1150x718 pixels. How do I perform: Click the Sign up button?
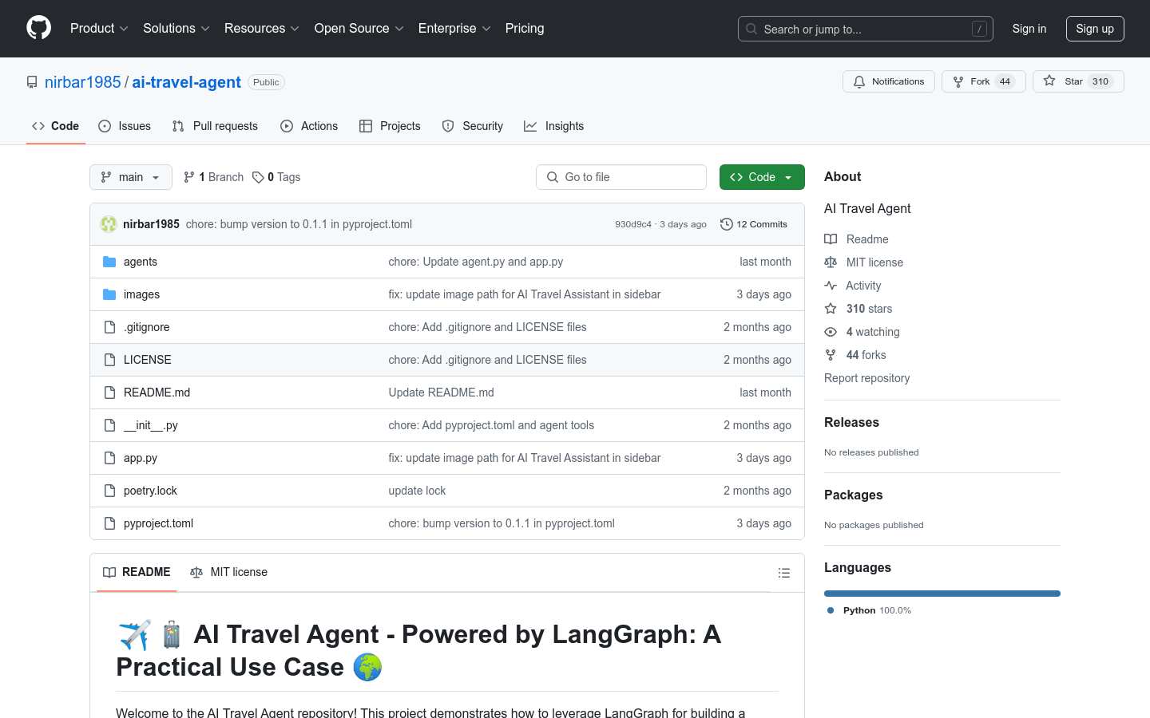pyautogui.click(x=1095, y=29)
